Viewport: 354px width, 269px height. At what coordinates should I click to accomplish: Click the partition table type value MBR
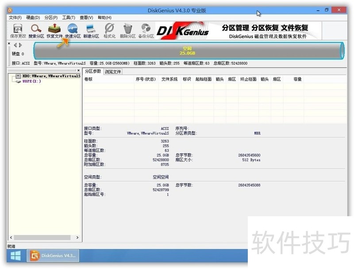coord(258,133)
